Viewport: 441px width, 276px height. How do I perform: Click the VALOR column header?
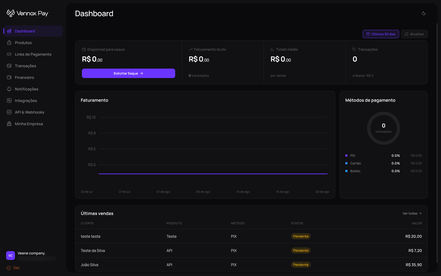[417, 223]
